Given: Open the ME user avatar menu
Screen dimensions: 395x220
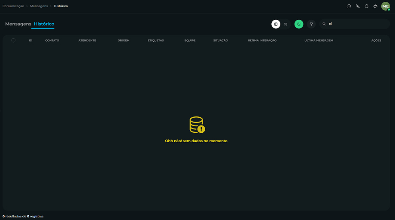Looking at the screenshot, I should point(386,6).
